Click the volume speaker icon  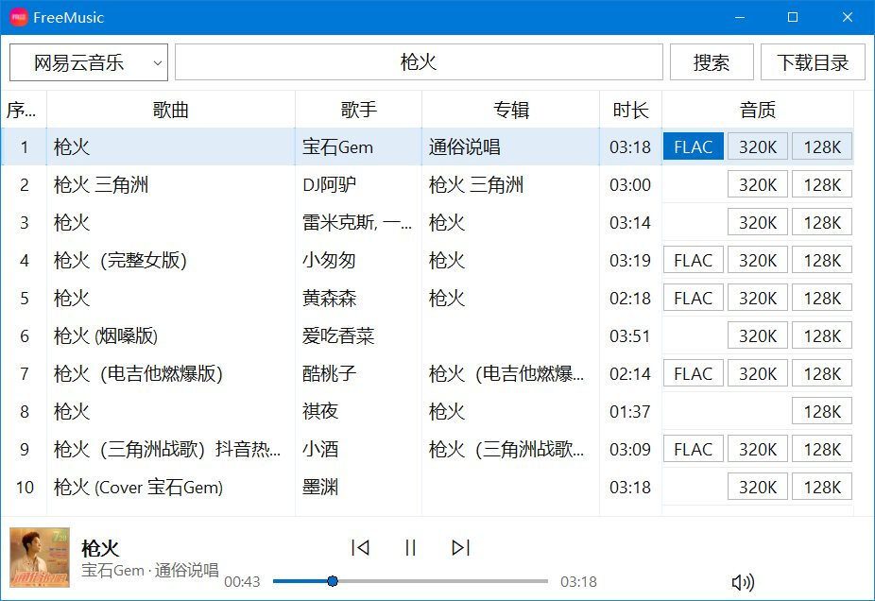tap(743, 582)
